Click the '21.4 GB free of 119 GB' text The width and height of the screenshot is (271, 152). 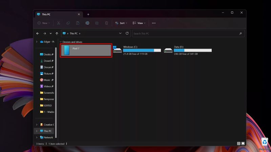[135, 54]
